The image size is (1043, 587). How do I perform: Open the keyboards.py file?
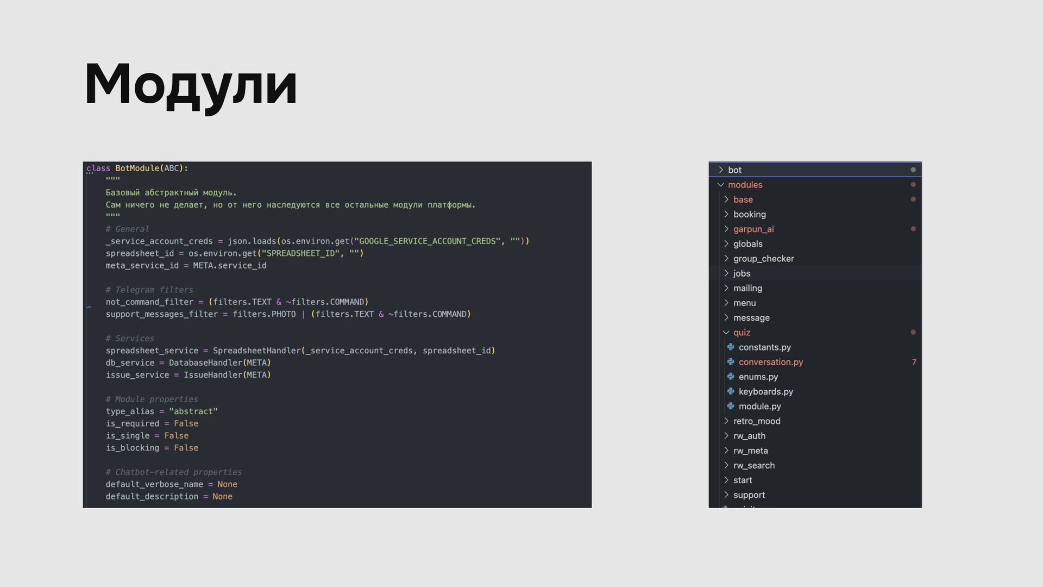pos(765,391)
